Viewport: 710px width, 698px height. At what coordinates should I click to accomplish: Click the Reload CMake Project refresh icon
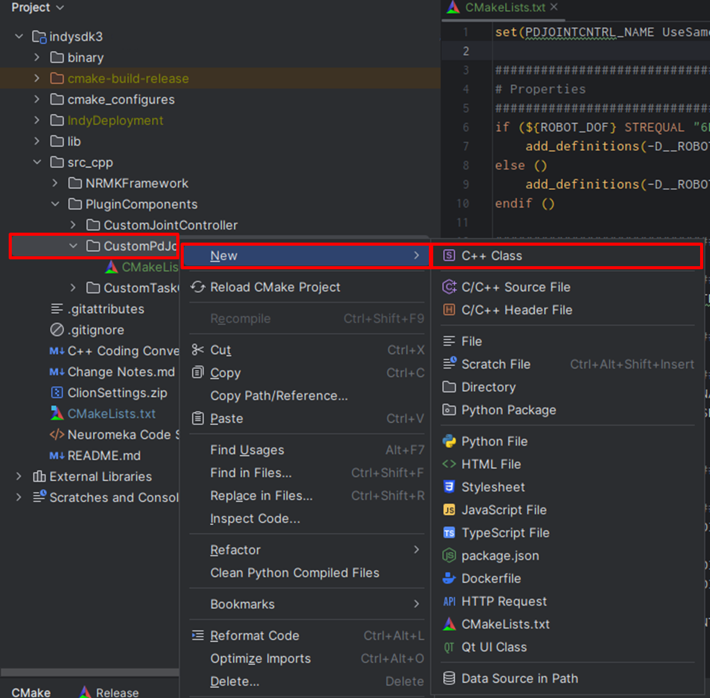tap(198, 287)
